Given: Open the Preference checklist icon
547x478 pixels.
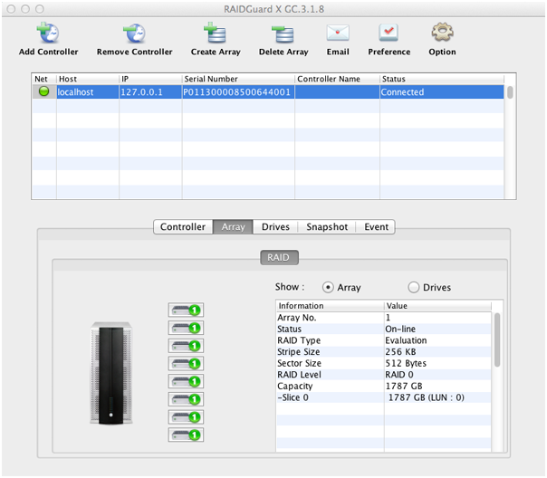Looking at the screenshot, I should point(389,33).
